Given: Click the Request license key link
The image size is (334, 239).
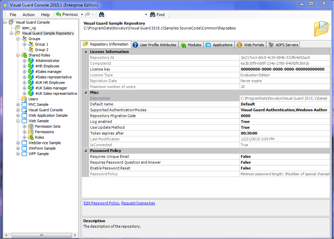Looking at the screenshot, I should point(138,203).
